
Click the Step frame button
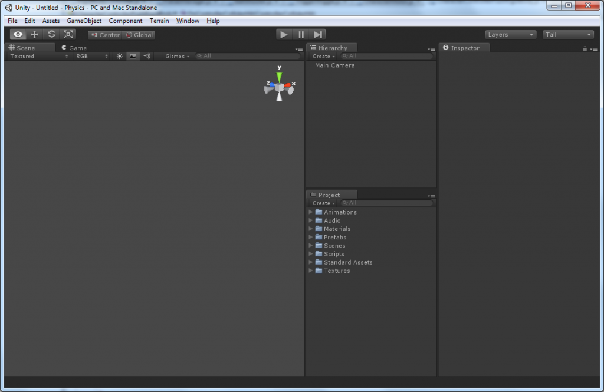[x=317, y=35]
